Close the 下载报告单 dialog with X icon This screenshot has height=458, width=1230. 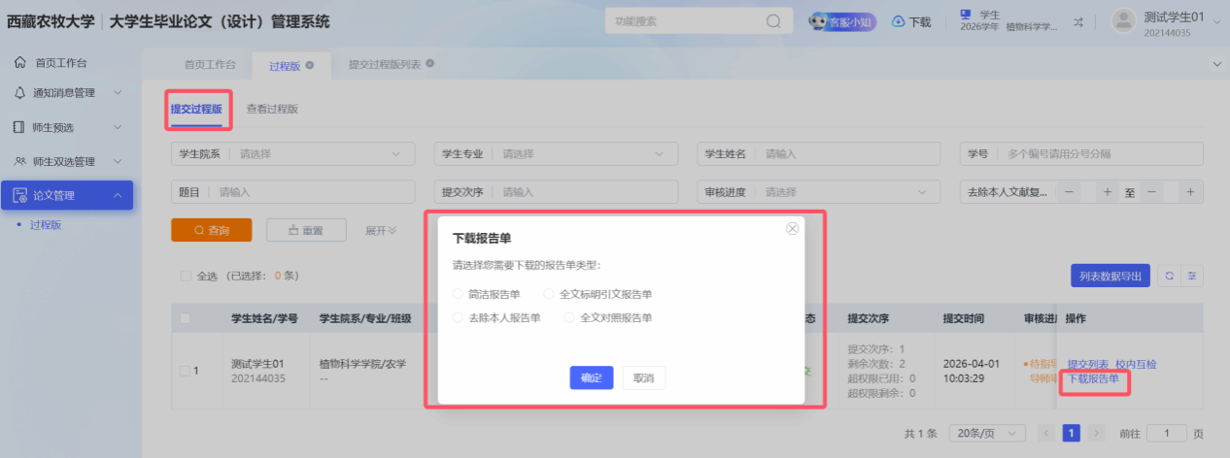[x=792, y=229]
